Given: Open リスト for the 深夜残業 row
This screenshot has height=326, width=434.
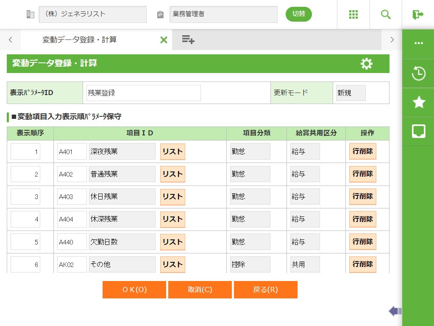Looking at the screenshot, I should point(172,152).
